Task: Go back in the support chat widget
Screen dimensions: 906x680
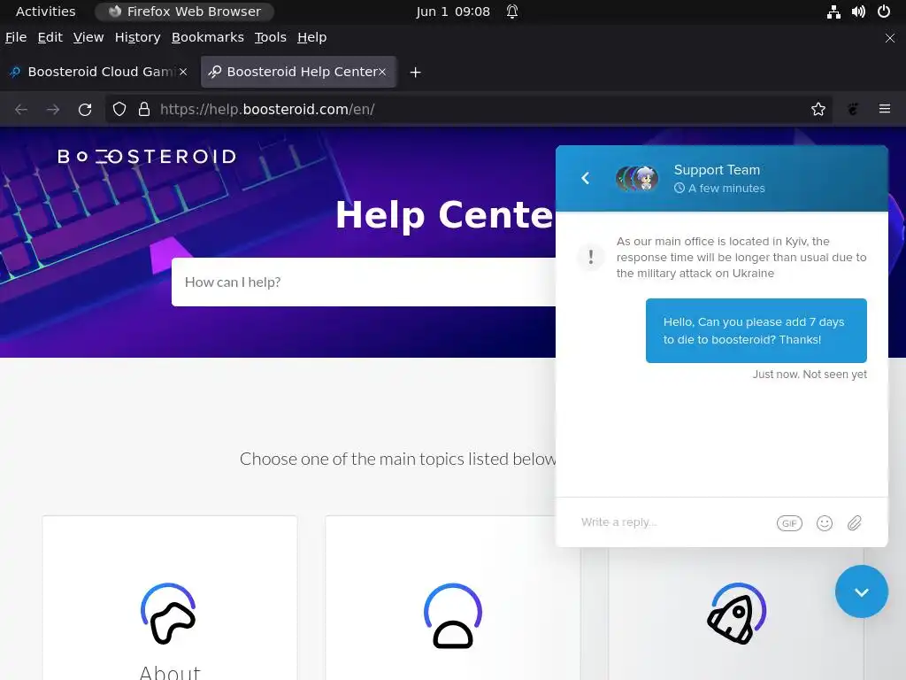Action: [x=586, y=178]
